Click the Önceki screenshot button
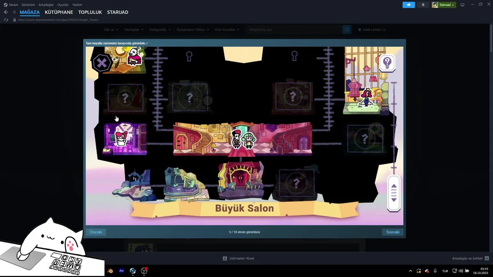The image size is (493, 277). 96,232
